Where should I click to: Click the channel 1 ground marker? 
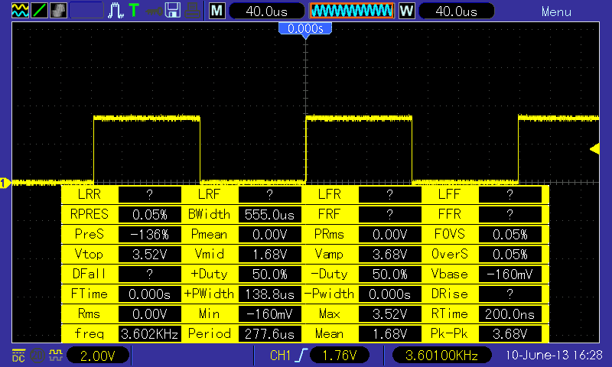click(5, 183)
